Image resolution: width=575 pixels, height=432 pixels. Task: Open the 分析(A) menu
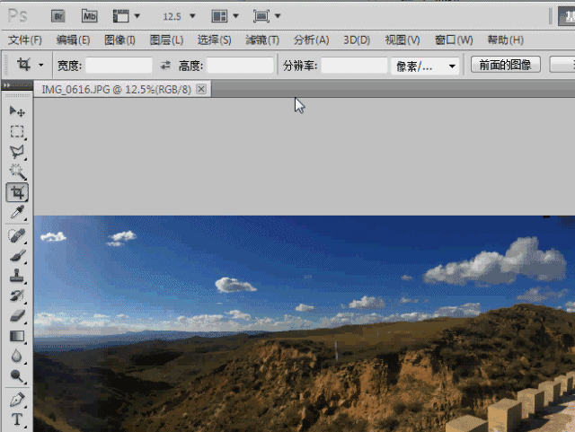click(x=311, y=40)
